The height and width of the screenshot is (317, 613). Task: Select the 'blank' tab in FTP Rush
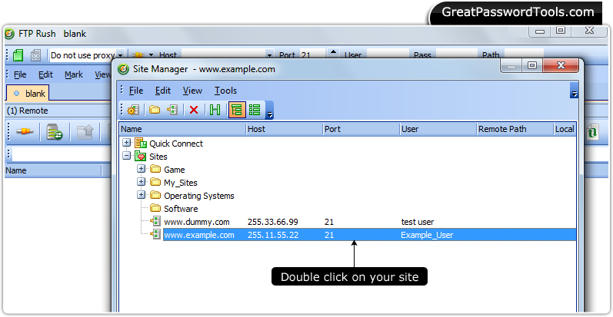tap(28, 94)
